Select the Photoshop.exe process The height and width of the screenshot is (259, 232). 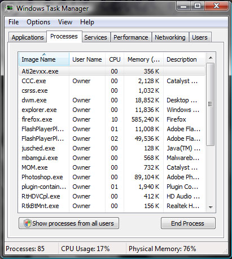click(112, 177)
